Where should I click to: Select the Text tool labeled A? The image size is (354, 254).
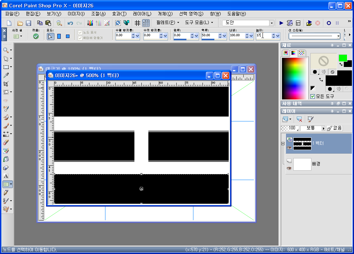(x=6, y=176)
